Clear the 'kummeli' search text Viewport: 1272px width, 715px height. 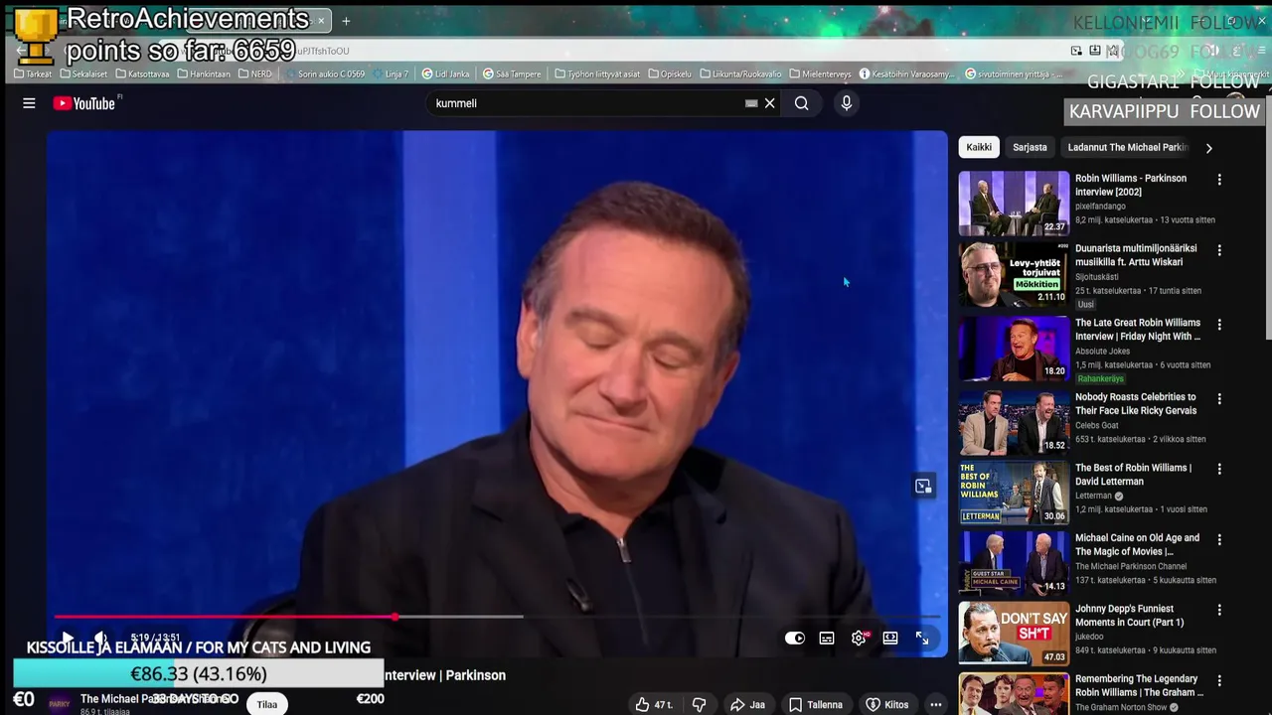[770, 103]
